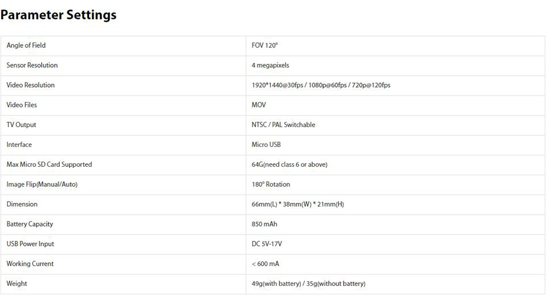Select the 1920*1440@30fps resolution text
The height and width of the screenshot is (304, 547).
[277, 85]
